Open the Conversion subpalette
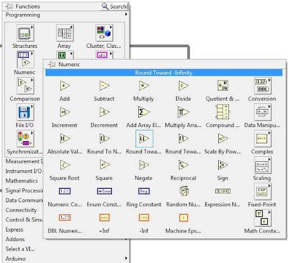Screen dimensions: 288x263 pyautogui.click(x=263, y=86)
